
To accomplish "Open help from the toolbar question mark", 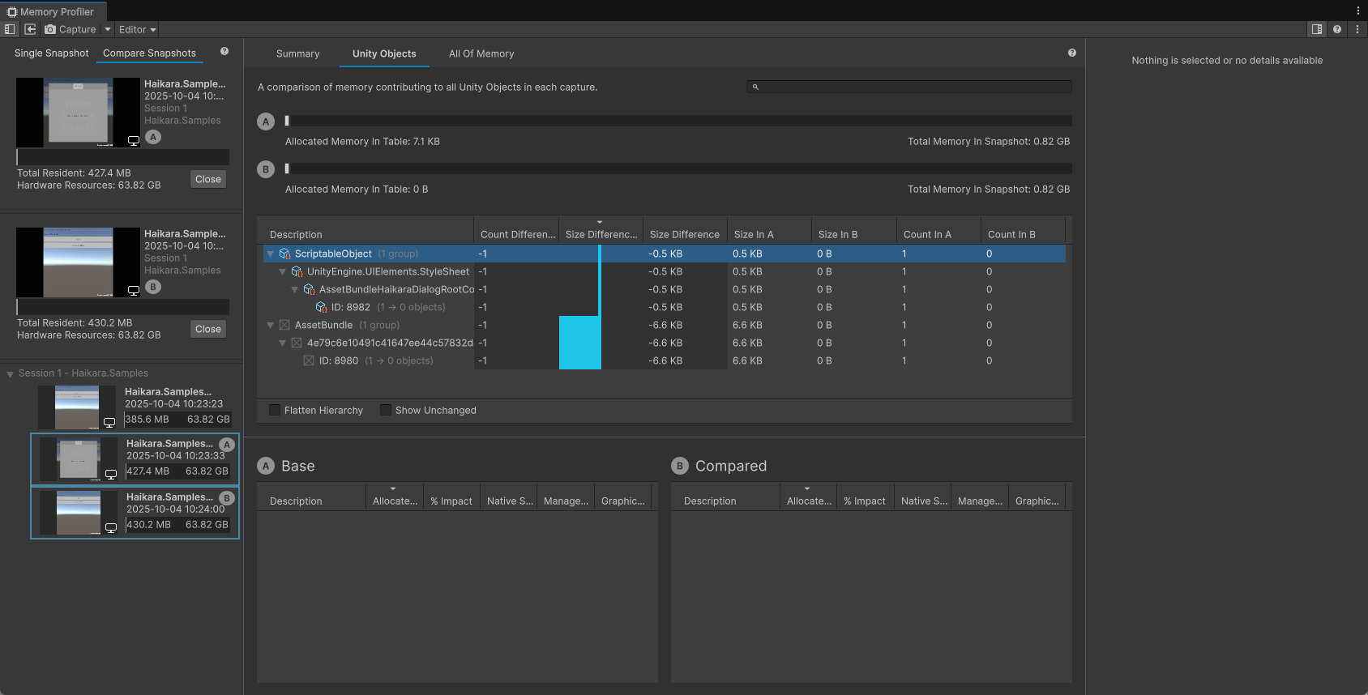I will [x=1337, y=29].
